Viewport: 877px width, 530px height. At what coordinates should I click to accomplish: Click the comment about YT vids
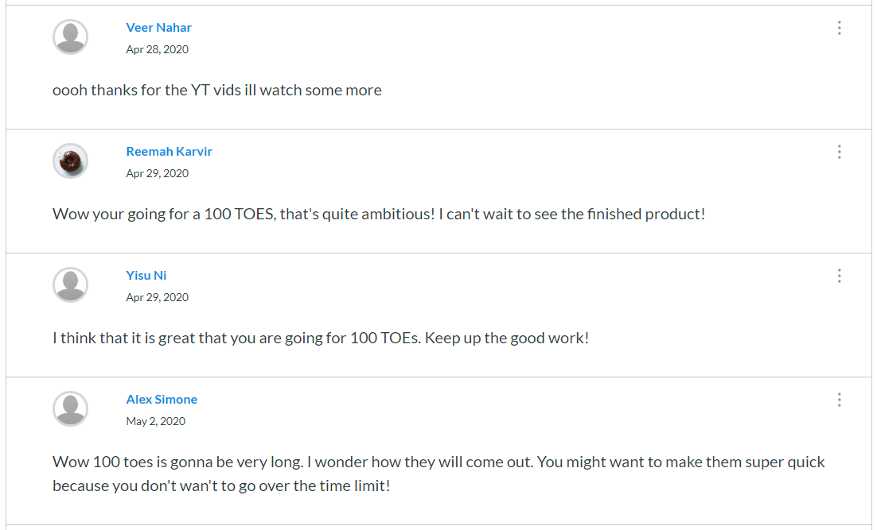pyautogui.click(x=217, y=90)
